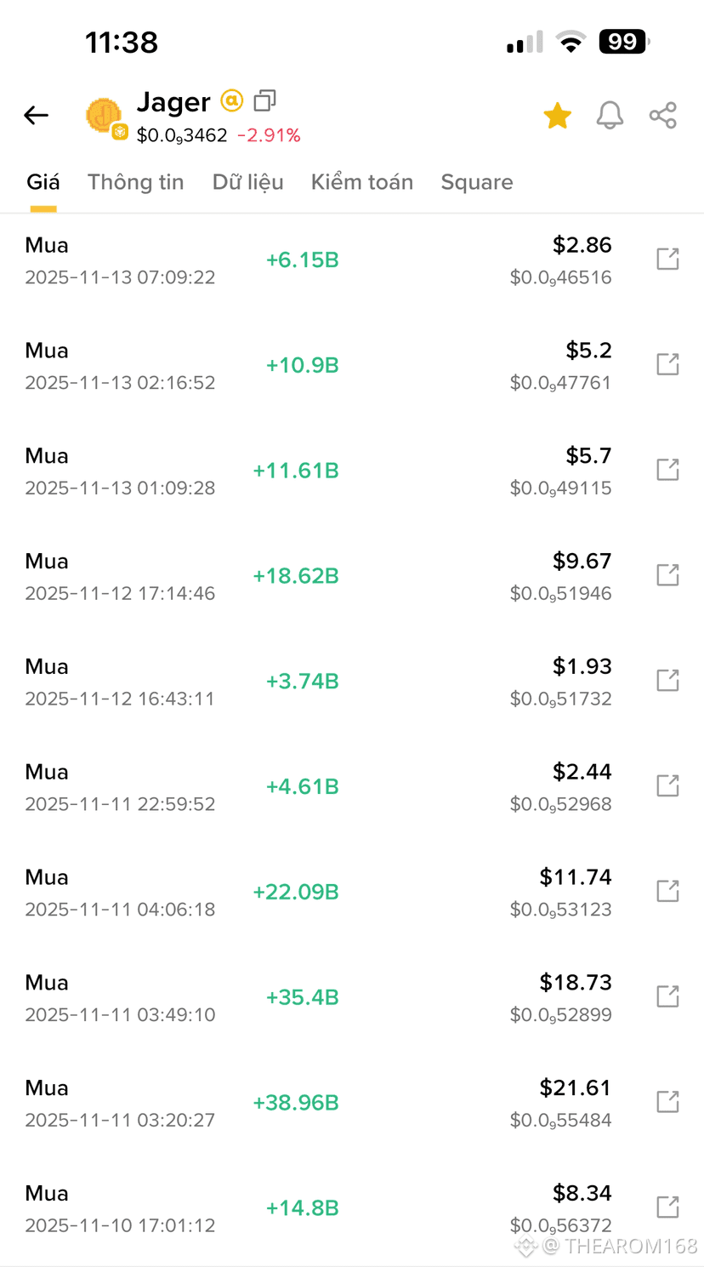Tap the Jager coin logo
Viewport: 704px width, 1267px height.
(x=105, y=117)
